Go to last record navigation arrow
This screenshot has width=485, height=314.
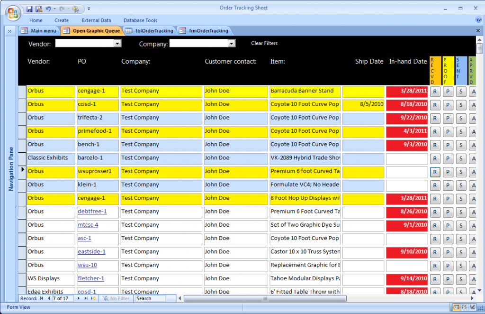86,298
